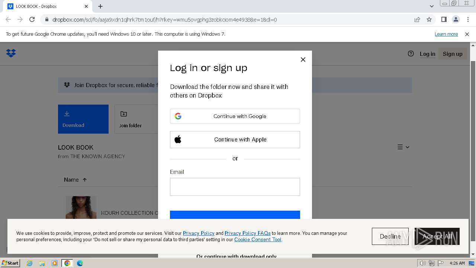The width and height of the screenshot is (476, 268).
Task: Open File Explorer from the taskbar
Action: [42, 263]
